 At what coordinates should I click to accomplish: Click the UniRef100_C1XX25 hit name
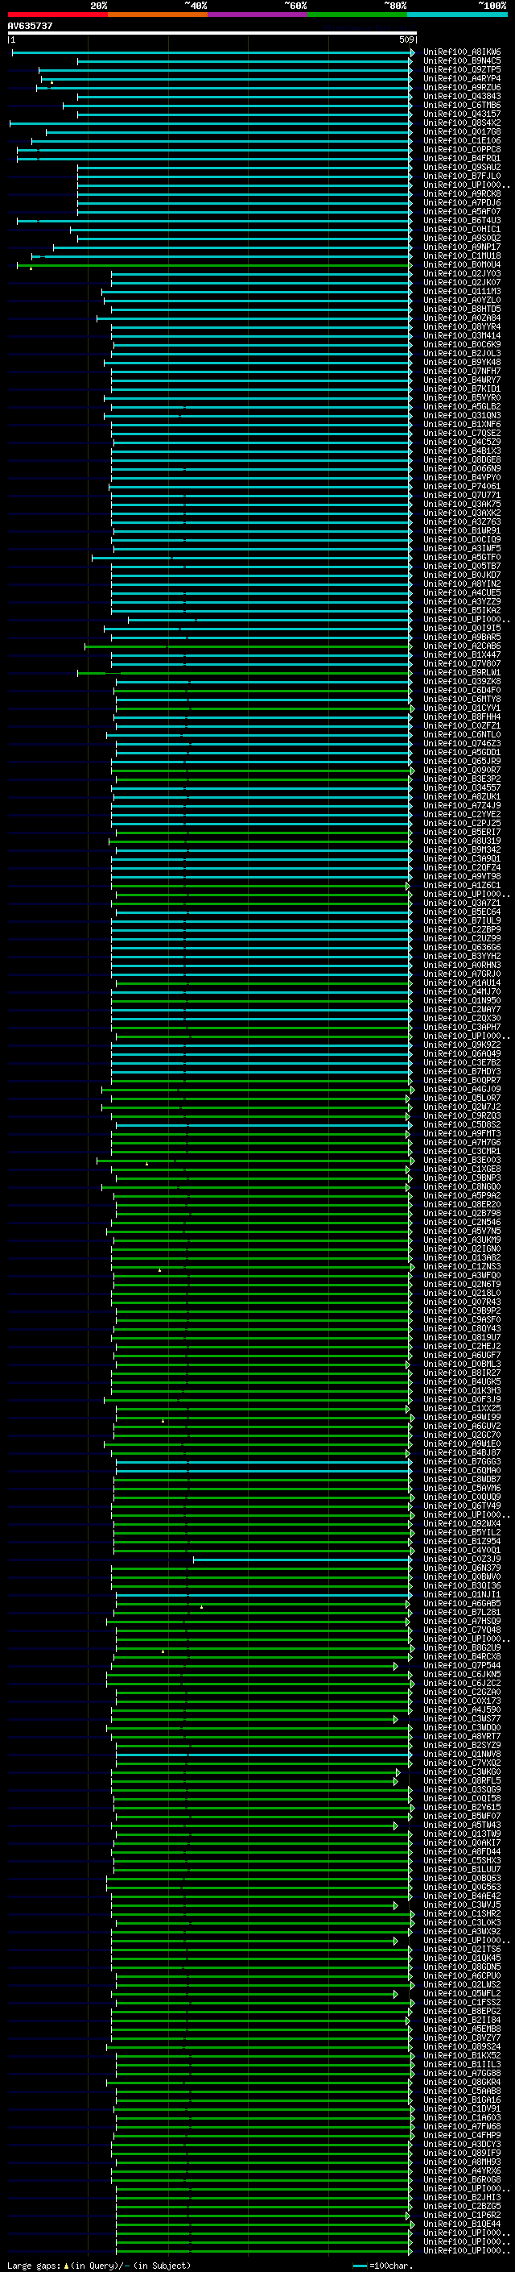pos(462,1409)
